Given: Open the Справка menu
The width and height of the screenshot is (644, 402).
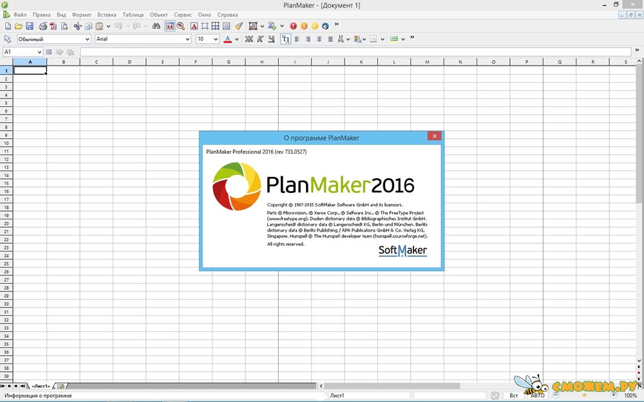Looking at the screenshot, I should pyautogui.click(x=227, y=14).
